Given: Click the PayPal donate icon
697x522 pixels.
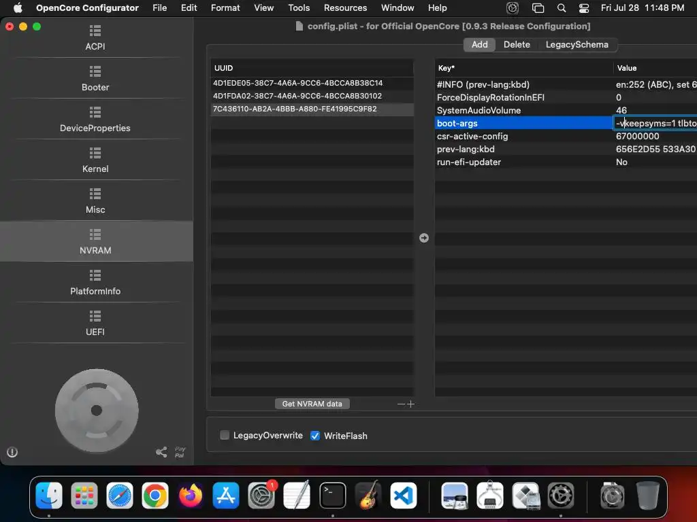Looking at the screenshot, I should (x=180, y=452).
